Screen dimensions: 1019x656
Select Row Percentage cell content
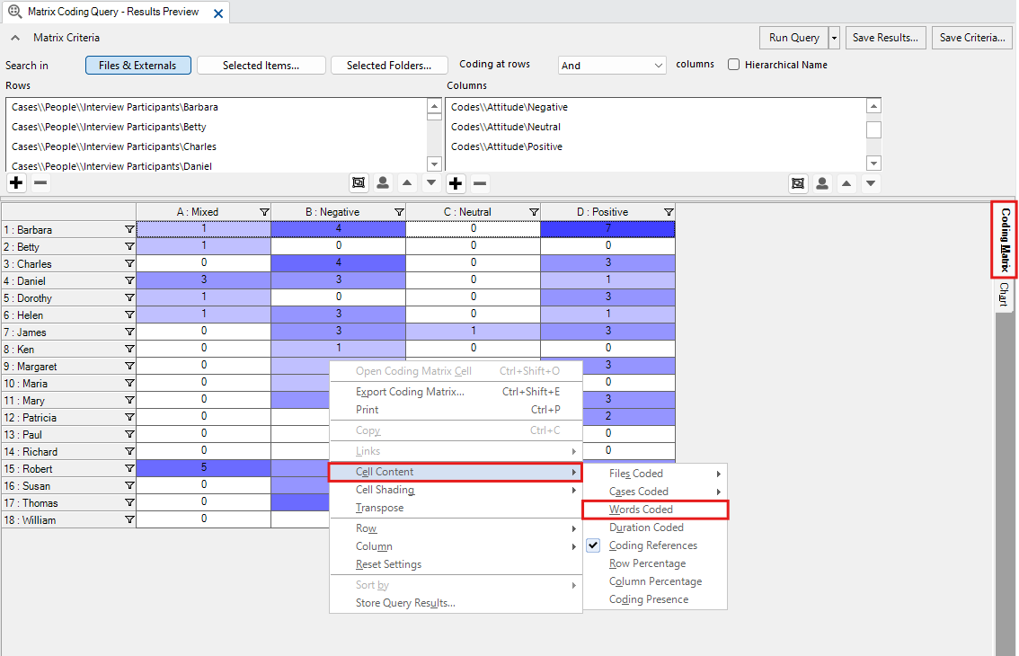pyautogui.click(x=655, y=563)
